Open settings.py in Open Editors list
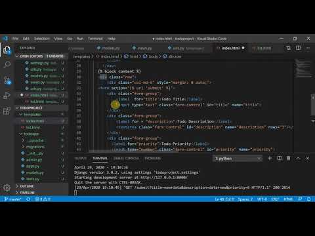315x236 pixels. coord(41,63)
